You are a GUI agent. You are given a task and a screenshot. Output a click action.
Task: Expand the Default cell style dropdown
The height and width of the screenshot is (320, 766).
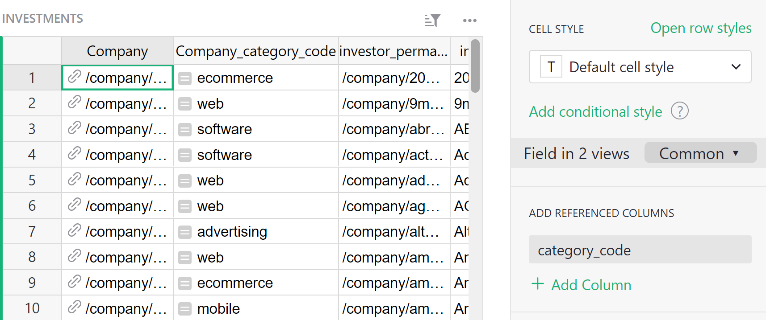point(736,67)
